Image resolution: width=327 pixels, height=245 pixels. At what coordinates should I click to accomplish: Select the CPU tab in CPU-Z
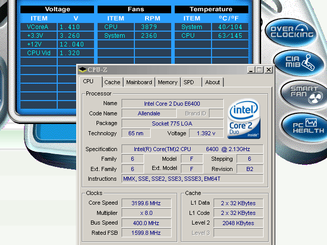(x=90, y=82)
